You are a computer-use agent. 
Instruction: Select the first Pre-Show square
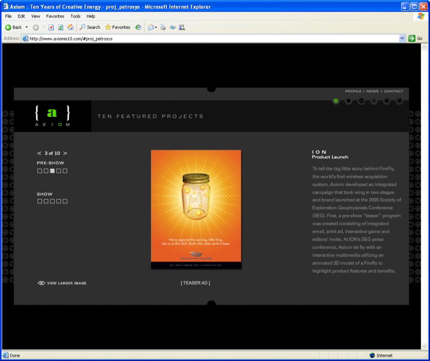(40, 171)
